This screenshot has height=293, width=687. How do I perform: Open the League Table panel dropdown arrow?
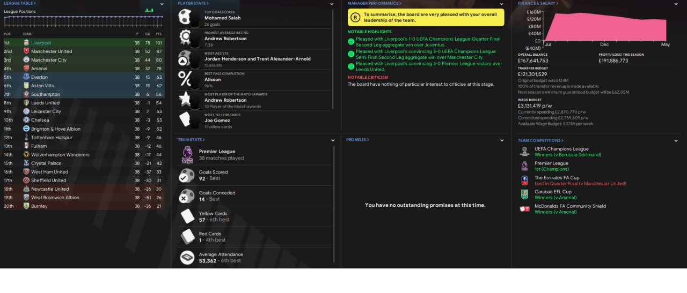tap(162, 4)
